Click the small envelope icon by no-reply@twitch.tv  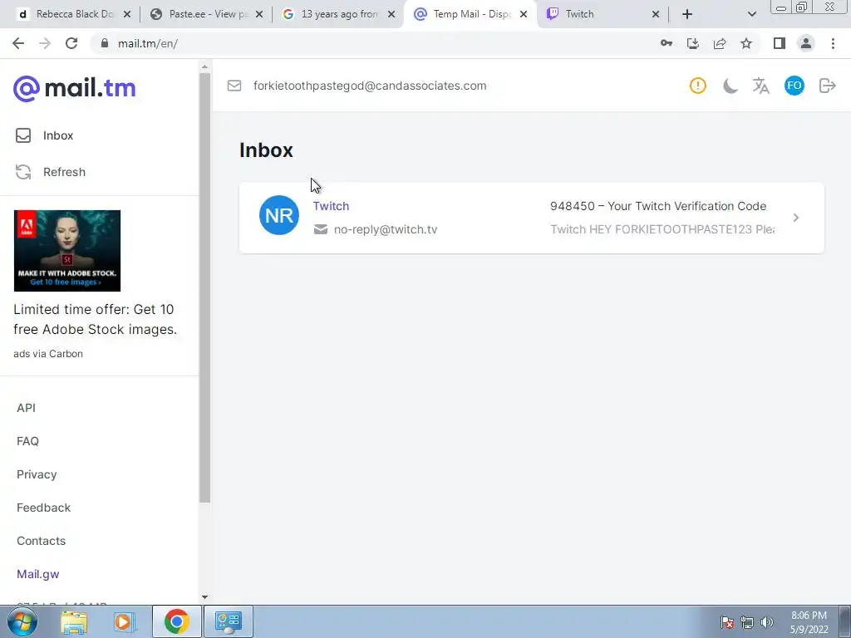(x=321, y=229)
